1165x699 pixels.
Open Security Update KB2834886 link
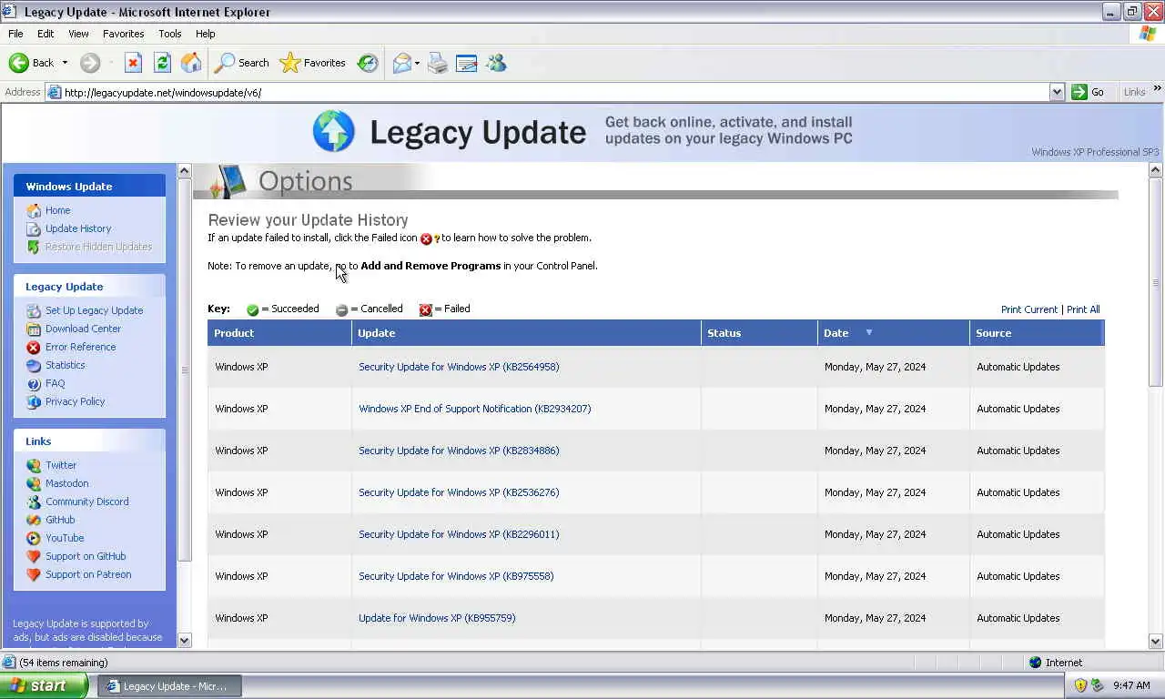click(459, 451)
